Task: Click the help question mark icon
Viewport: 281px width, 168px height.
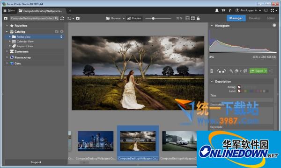Action: tap(229, 11)
